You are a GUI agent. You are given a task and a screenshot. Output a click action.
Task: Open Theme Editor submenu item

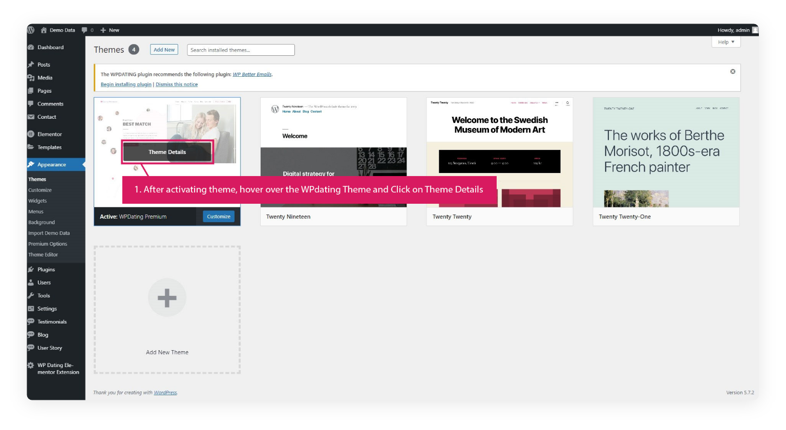(x=43, y=254)
